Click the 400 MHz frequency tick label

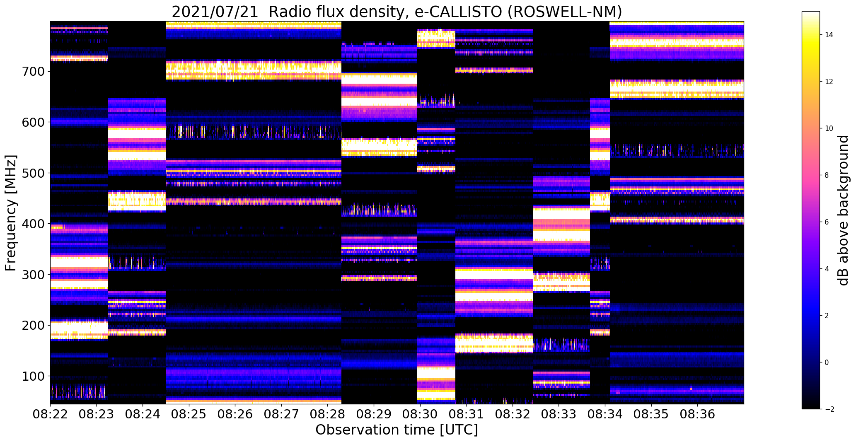coord(33,224)
